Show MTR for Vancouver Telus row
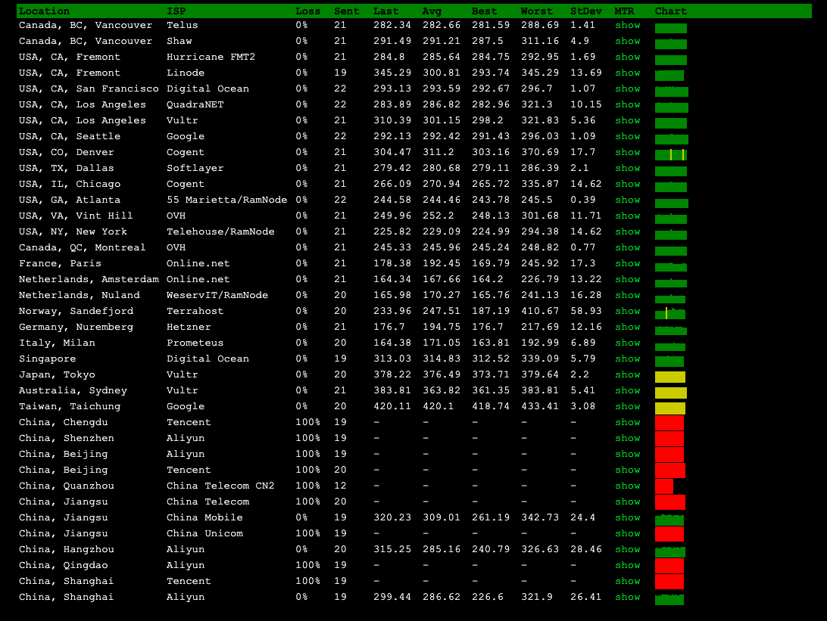Viewport: 827px width, 621px height. coord(628,25)
